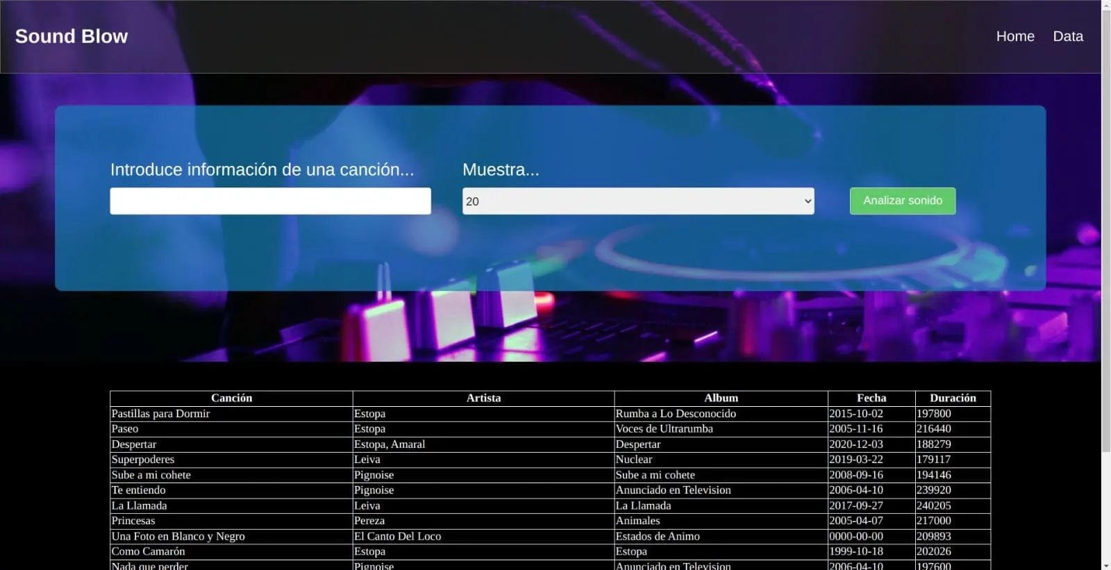Click duration '202026' cell
1111x570 pixels.
pyautogui.click(x=953, y=551)
